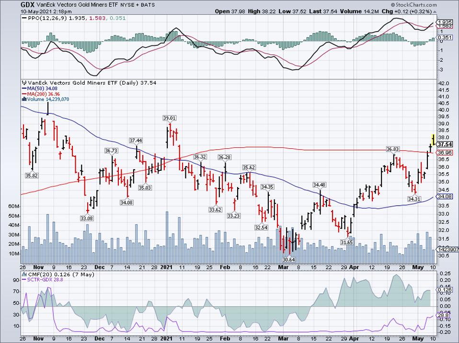Click the 0.351 histogram tag on right axis
This screenshot has height=343, width=459.
(445, 37)
